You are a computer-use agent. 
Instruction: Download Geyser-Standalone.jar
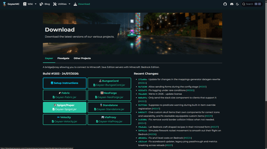click(109, 107)
